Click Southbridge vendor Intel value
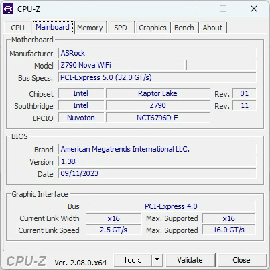Viewport: 270px width, 270px height. [x=81, y=105]
